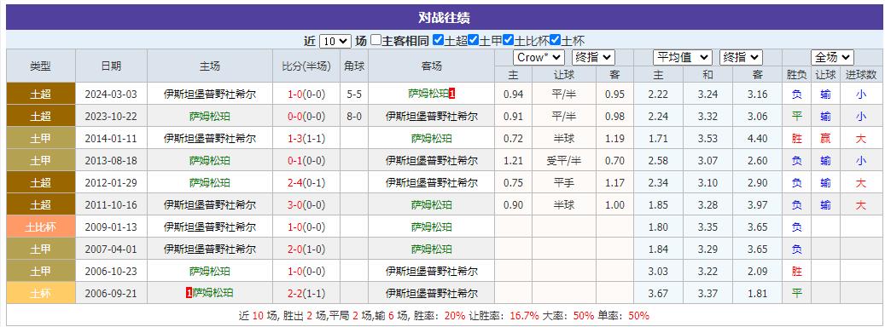Click the red card icon beside 萨姆松珀 in 2024-03-03 row
Screen dimensions: 885x327
pos(452,94)
